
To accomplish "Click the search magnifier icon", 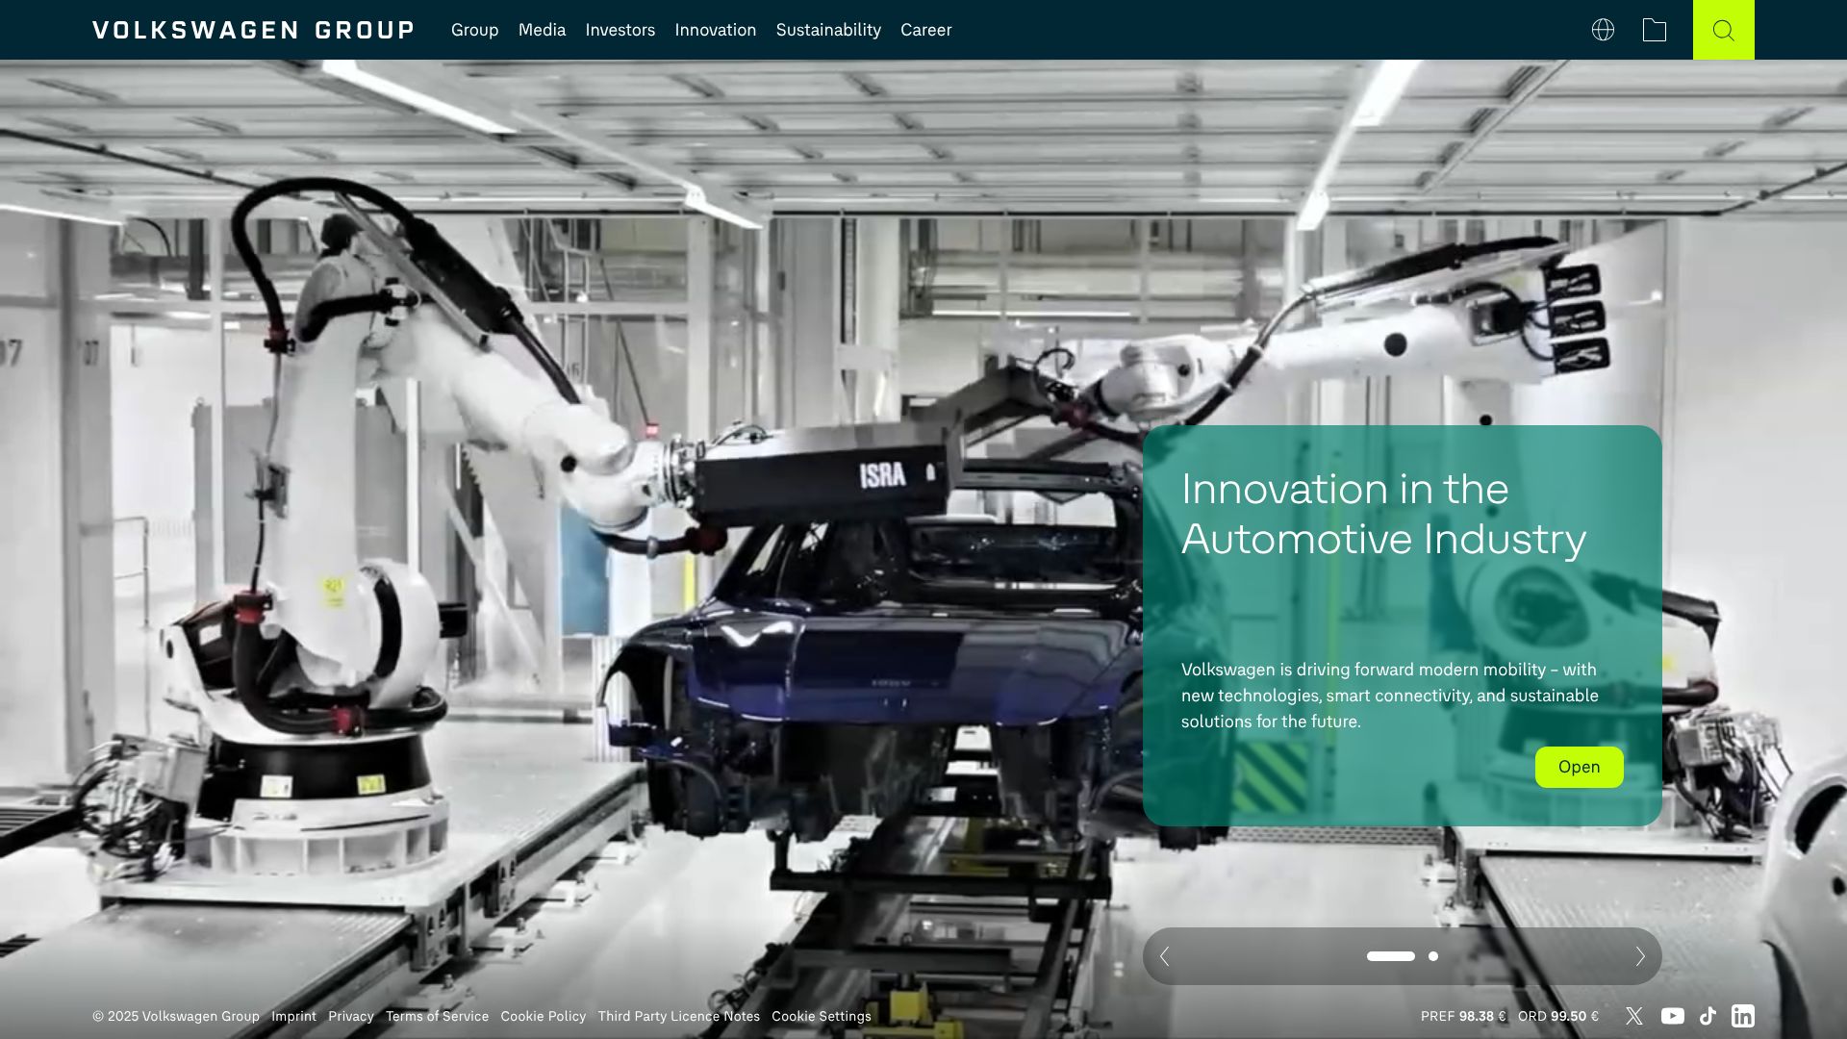I will tap(1723, 30).
